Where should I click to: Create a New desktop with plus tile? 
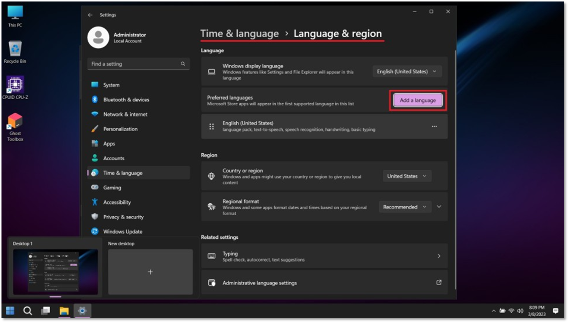[150, 272]
